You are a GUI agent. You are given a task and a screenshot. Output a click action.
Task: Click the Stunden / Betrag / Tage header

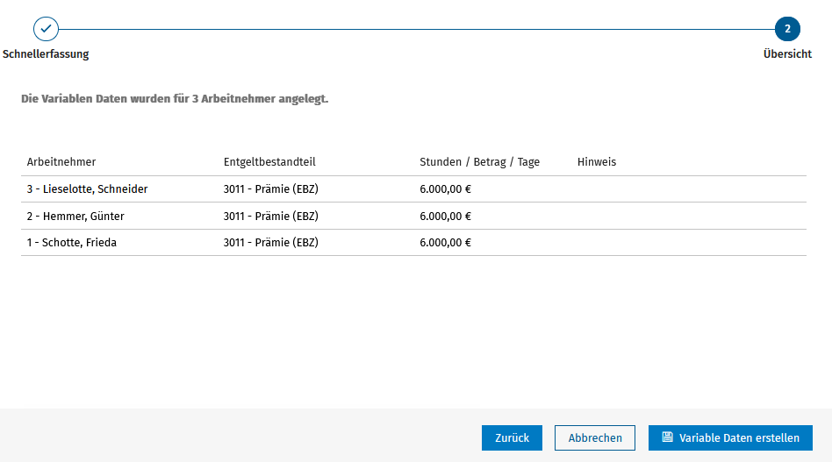tap(480, 162)
